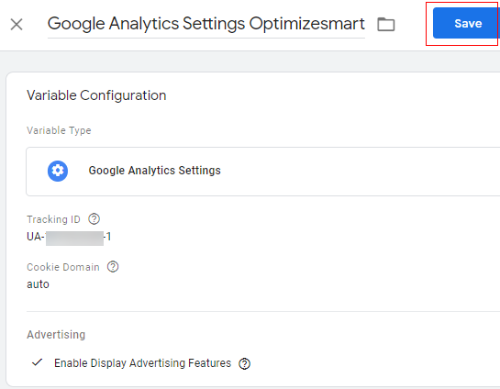Click the Variable Configuration heading
Image resolution: width=500 pixels, height=389 pixels.
(x=96, y=95)
